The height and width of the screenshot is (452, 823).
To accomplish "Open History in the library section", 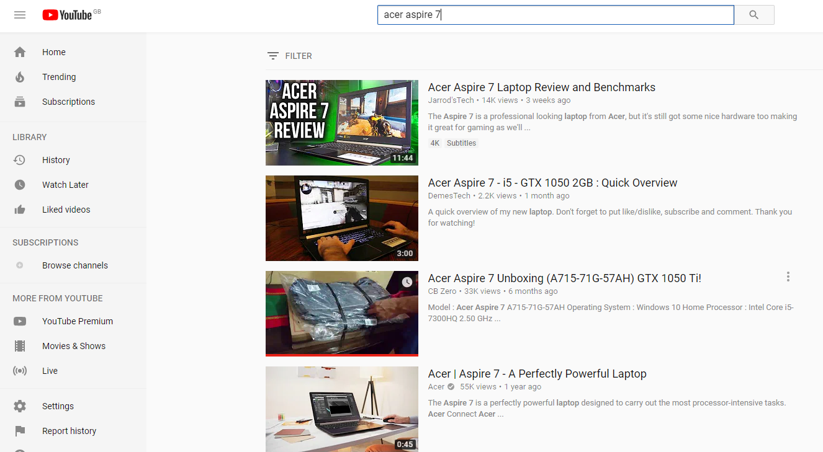I will tap(73, 160).
